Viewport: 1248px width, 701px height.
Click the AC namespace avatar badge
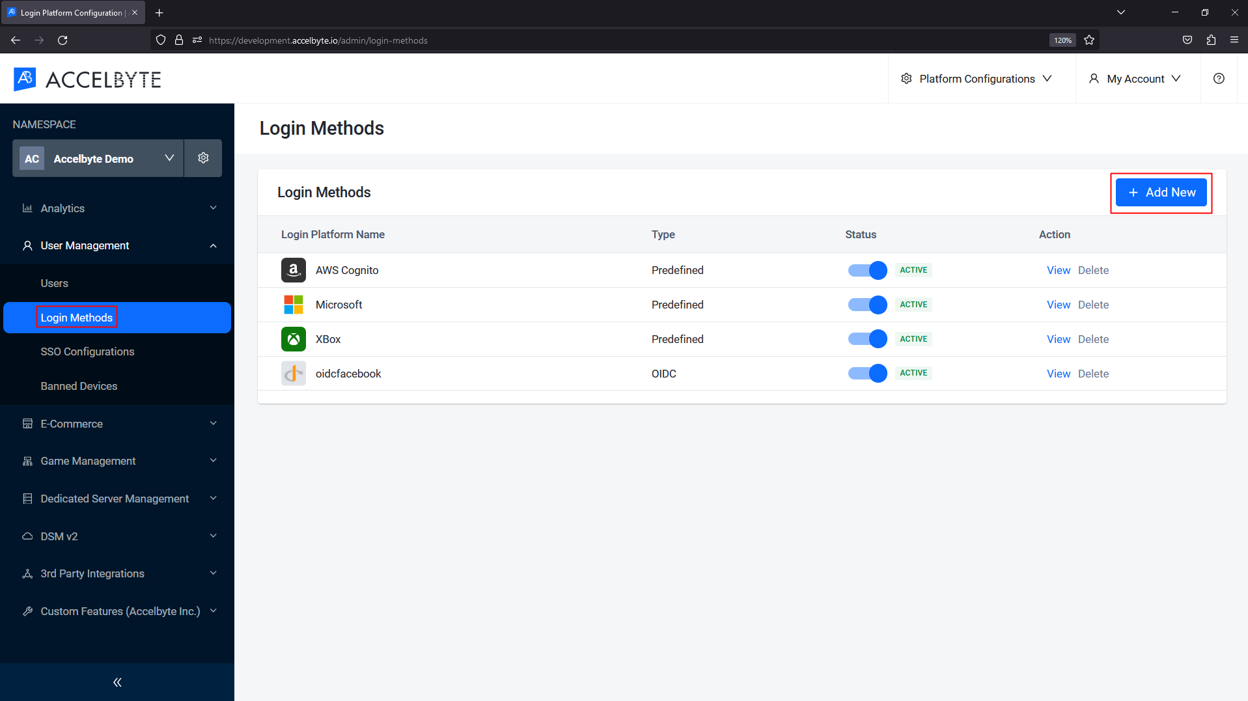[x=32, y=159]
